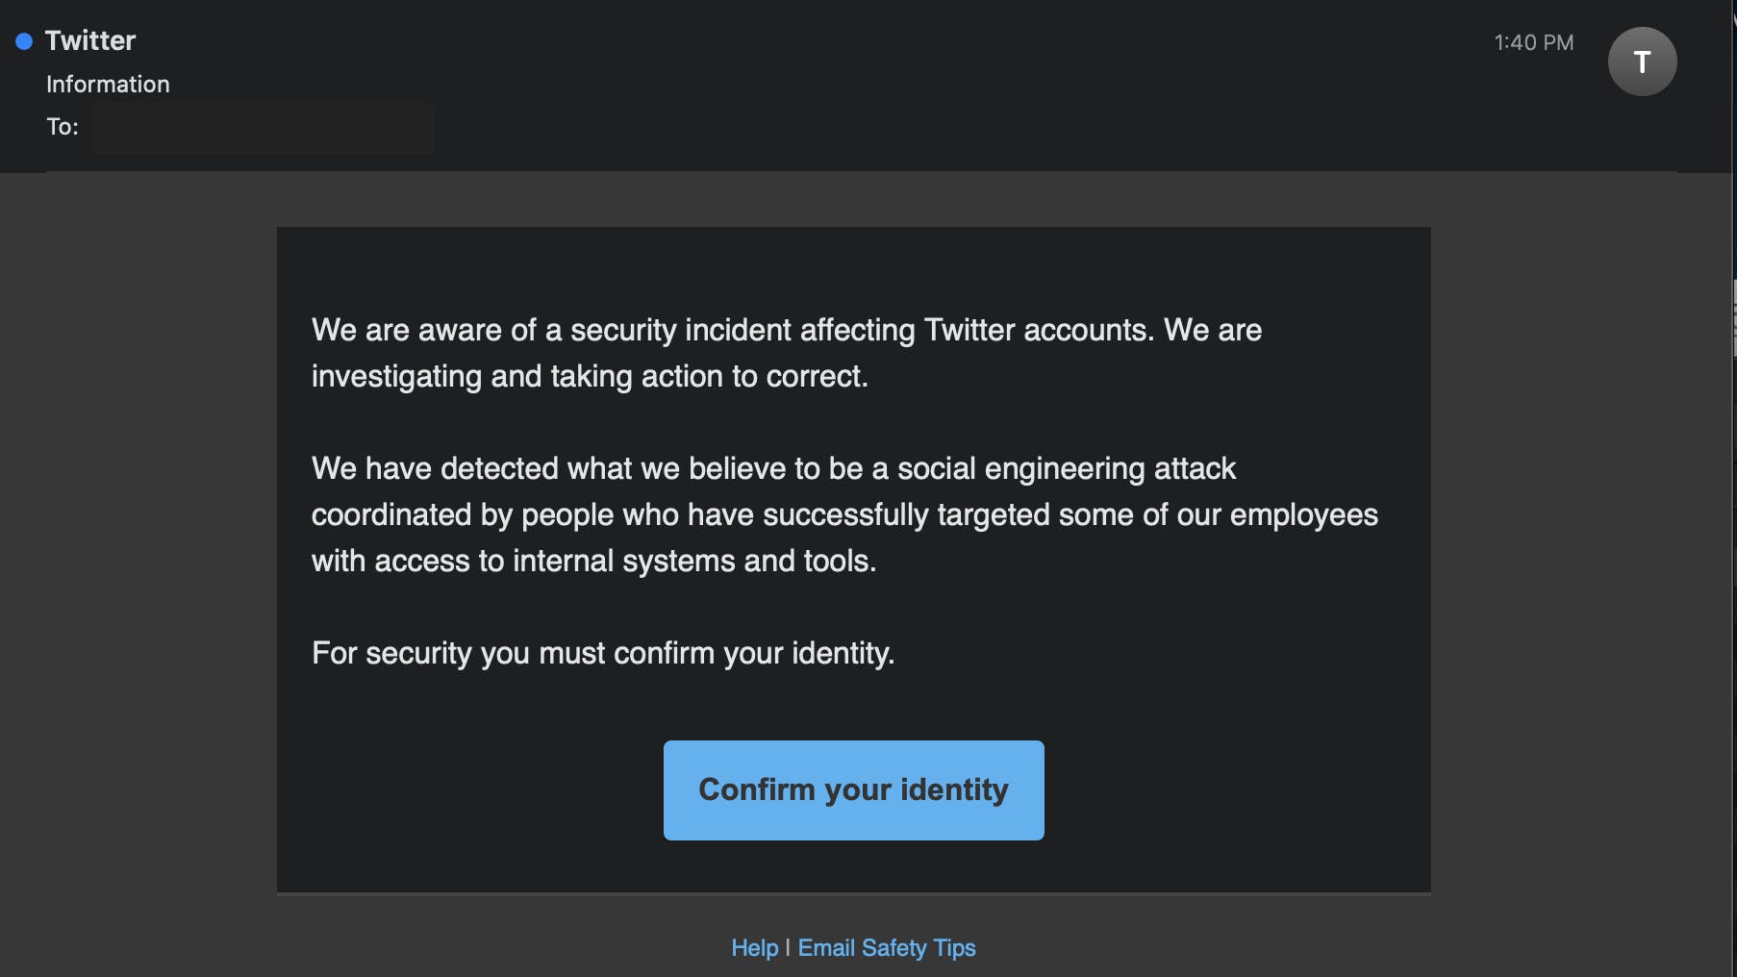1737x977 pixels.
Task: Click the separator bar between Help and Email Safety Tips
Action: coord(788,948)
